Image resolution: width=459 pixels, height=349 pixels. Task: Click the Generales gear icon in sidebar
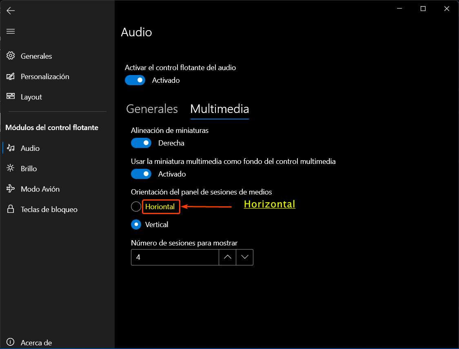11,55
